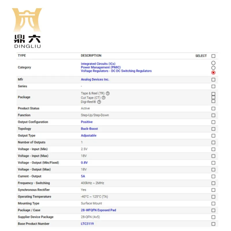Check the Series row checkbox

(x=213, y=86)
